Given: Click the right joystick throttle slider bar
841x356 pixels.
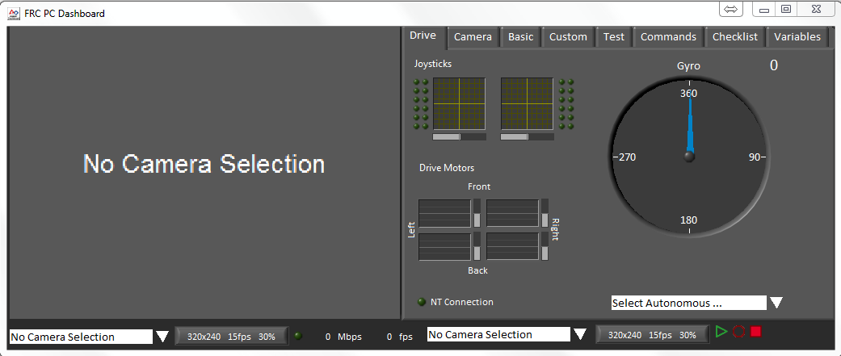Looking at the screenshot, I should coord(528,136).
